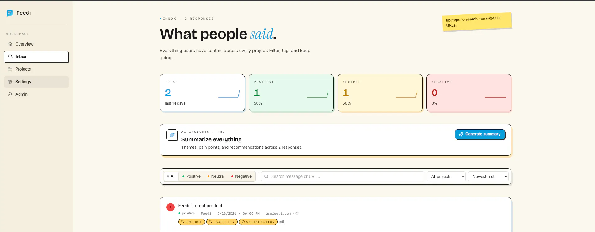Screen dimensions: 595x232
Task: Go to Inbox in sidebar
Action: coord(36,57)
